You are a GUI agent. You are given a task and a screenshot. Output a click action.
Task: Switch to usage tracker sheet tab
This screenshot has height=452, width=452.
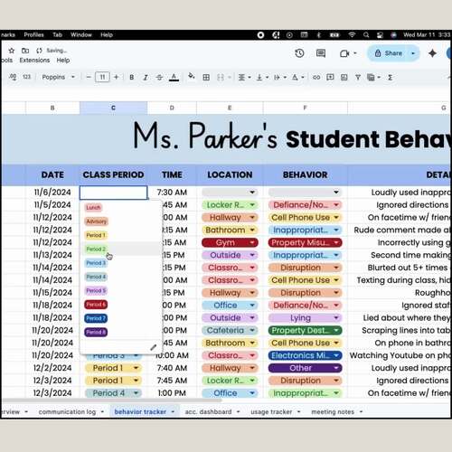271,412
